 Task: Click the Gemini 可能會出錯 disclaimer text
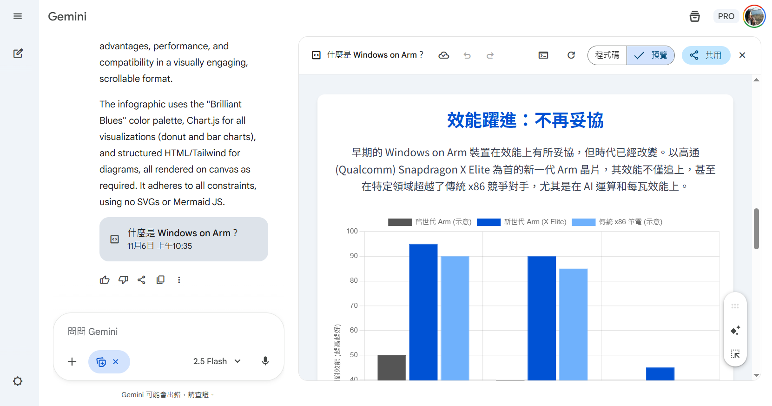point(168,395)
